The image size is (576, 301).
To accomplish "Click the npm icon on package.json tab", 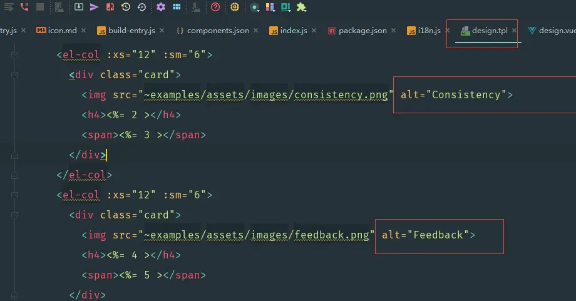I will 332,31.
